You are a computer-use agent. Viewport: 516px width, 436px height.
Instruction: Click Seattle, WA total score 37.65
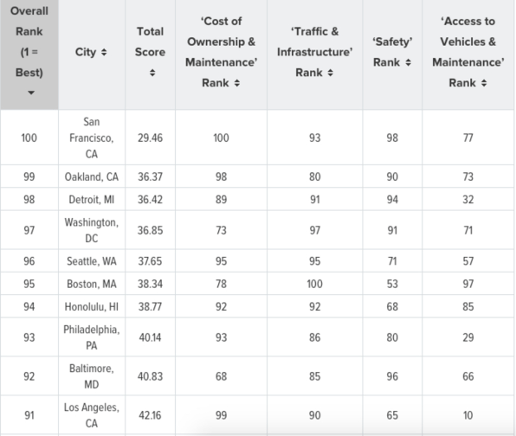(x=150, y=261)
